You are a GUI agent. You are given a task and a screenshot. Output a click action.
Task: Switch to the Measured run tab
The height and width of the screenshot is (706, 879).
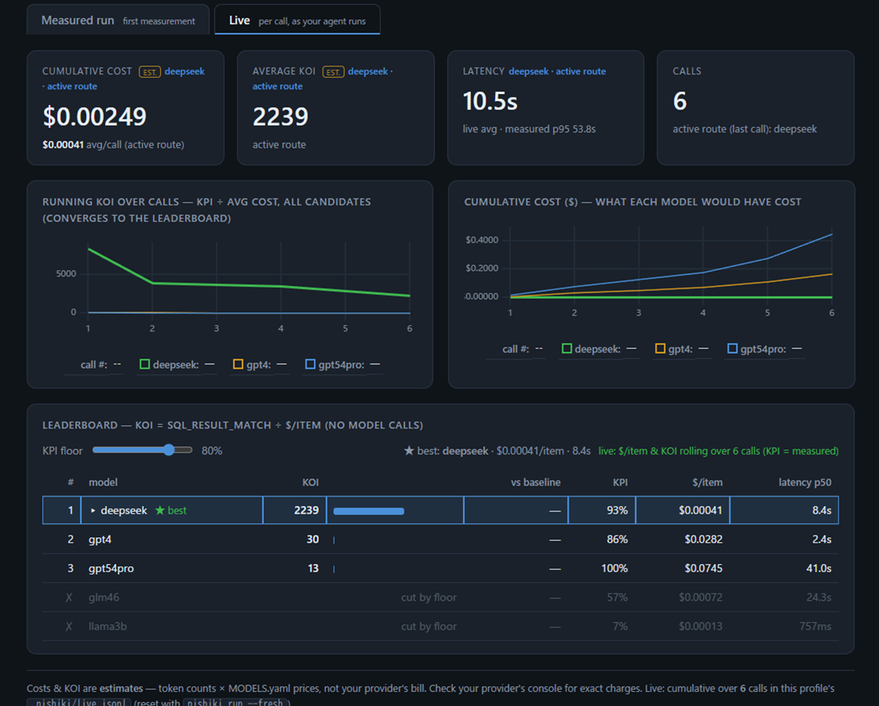click(119, 20)
